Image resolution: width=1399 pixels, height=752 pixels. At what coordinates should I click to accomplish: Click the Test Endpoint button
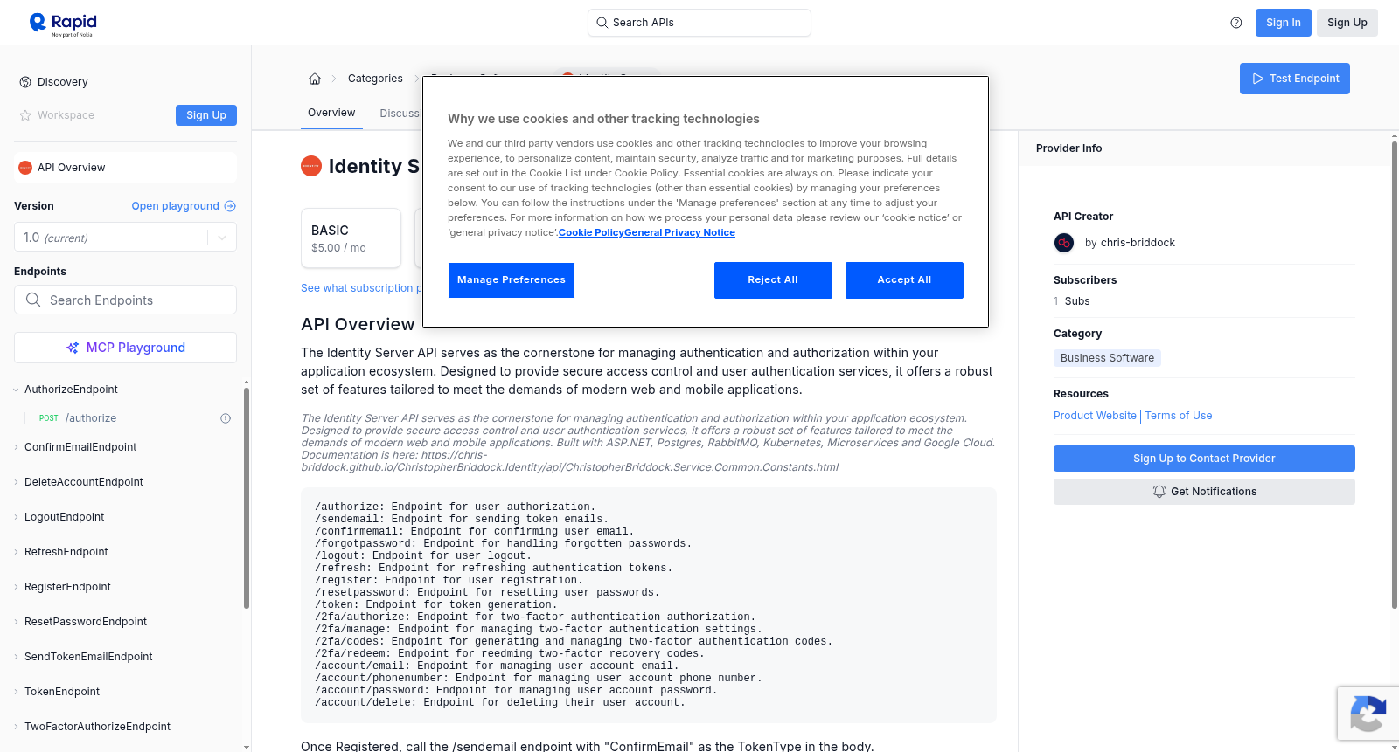1295,79
